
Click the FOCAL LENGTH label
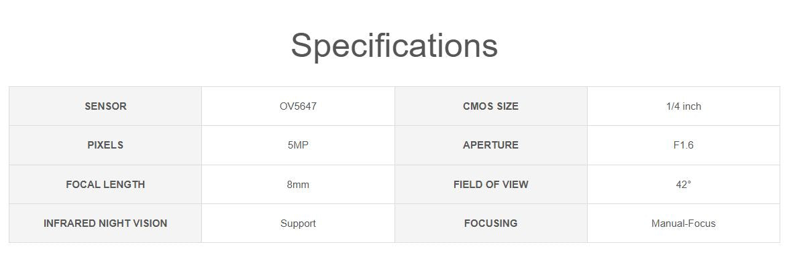(105, 185)
